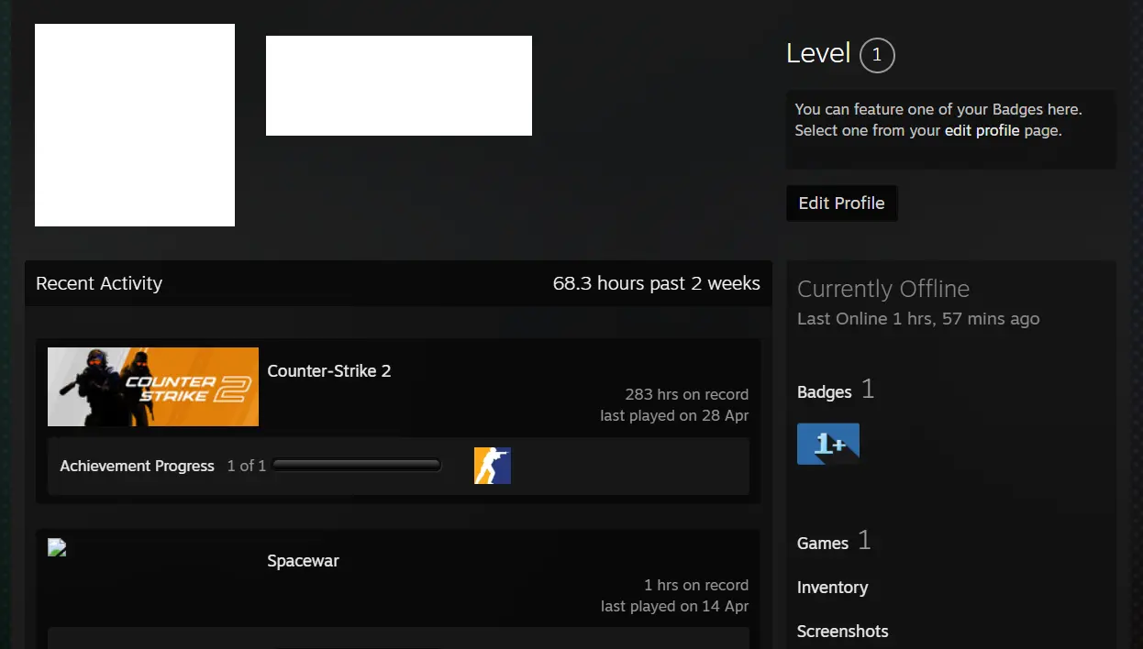The width and height of the screenshot is (1143, 649).
Task: Click the Last Online 1 hrs, 57 mins text
Action: tap(918, 319)
